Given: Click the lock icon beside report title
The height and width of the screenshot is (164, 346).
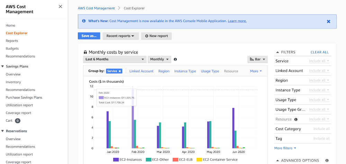Looking at the screenshot, I should [85, 52].
